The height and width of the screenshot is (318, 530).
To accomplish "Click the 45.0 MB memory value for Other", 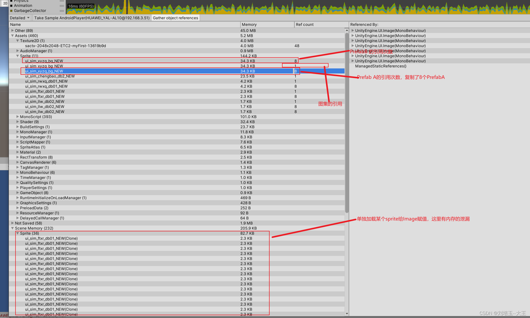I will (x=248, y=31).
